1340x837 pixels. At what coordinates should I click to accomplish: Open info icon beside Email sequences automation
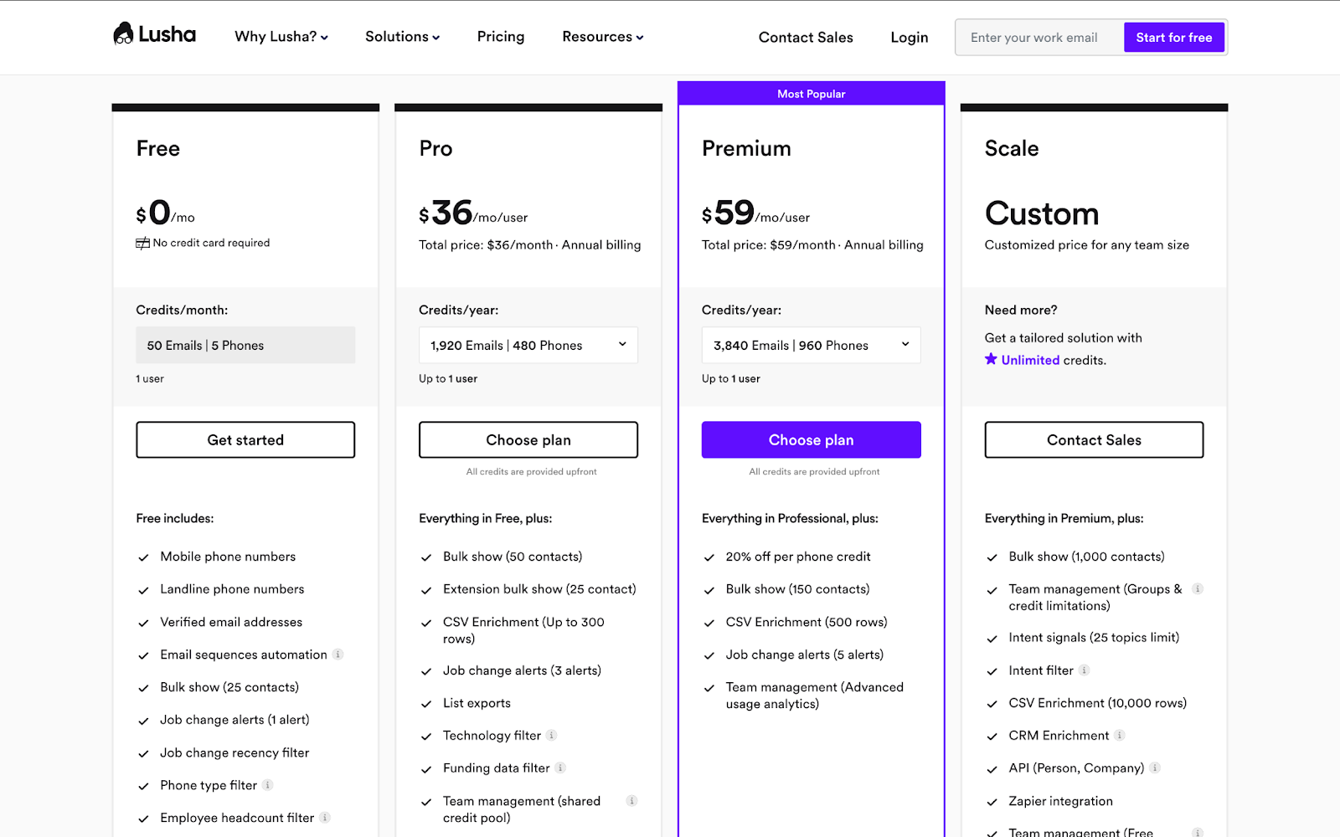[x=338, y=655]
